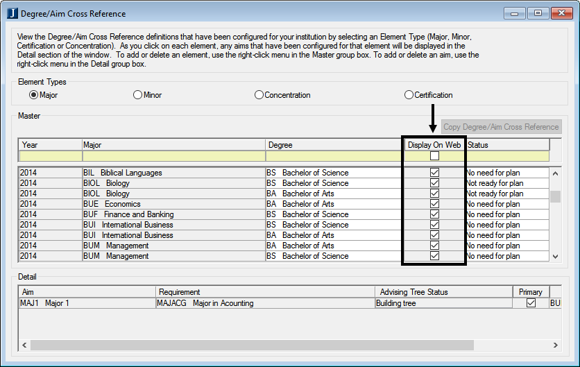Sort by the Year column header
Image resolution: width=580 pixels, height=367 pixels.
click(50, 145)
